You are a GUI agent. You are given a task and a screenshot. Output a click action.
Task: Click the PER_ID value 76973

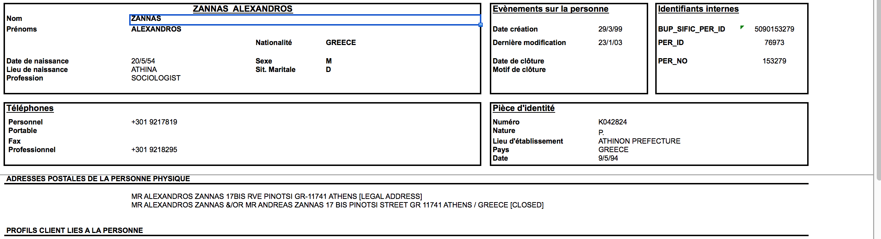point(774,43)
